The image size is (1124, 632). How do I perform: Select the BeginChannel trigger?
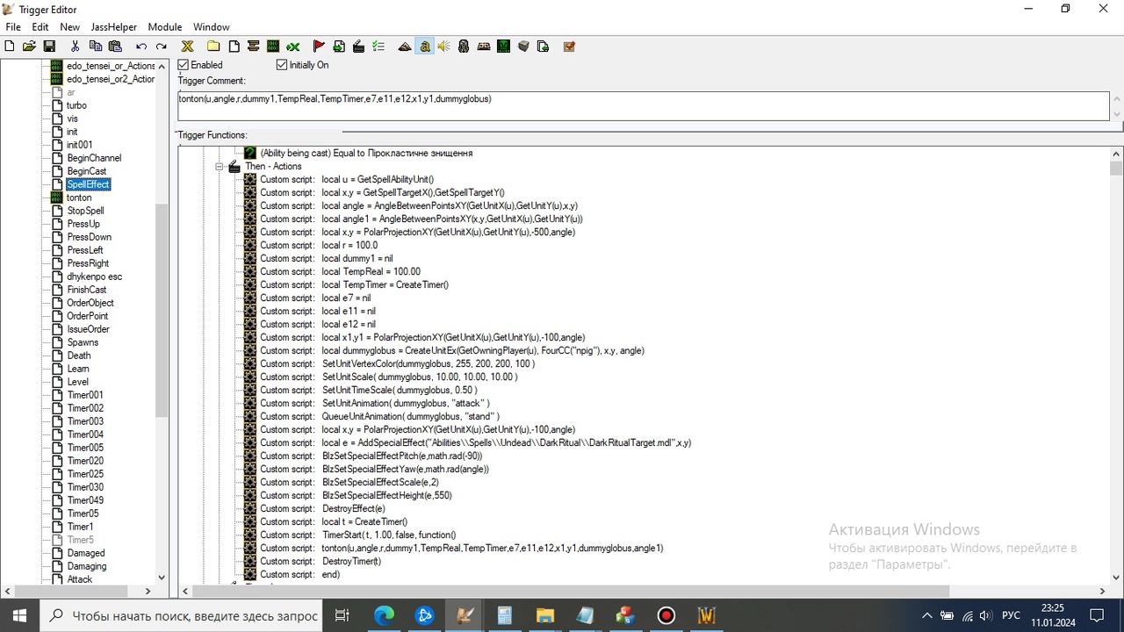point(94,158)
